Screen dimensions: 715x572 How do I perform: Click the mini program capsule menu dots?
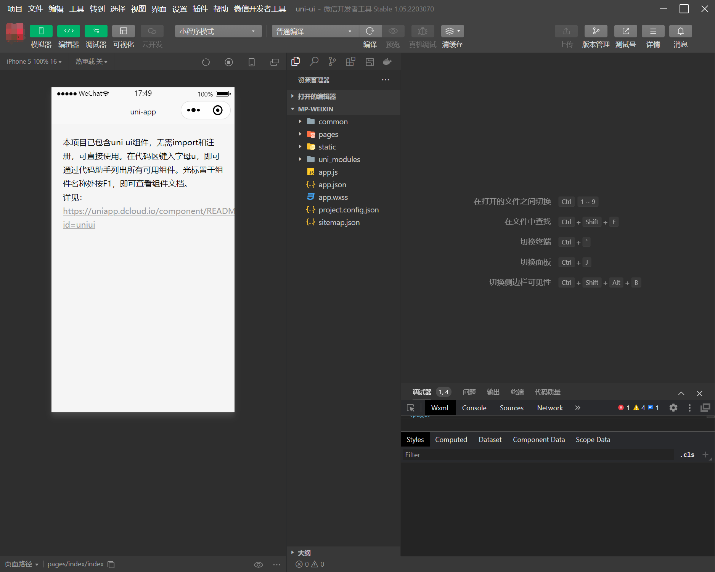[194, 110]
